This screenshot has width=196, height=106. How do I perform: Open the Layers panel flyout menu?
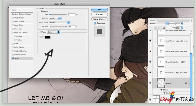[191, 21]
